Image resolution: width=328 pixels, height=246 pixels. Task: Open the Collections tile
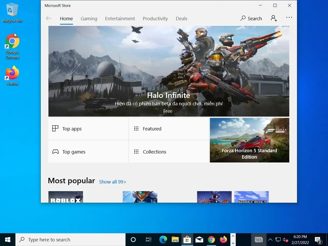point(169,152)
